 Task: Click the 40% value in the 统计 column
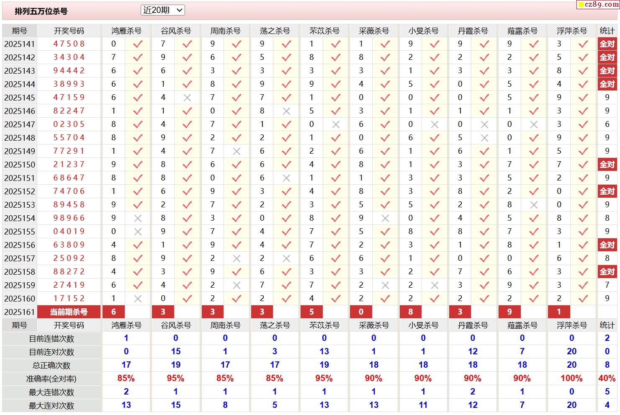coord(607,379)
